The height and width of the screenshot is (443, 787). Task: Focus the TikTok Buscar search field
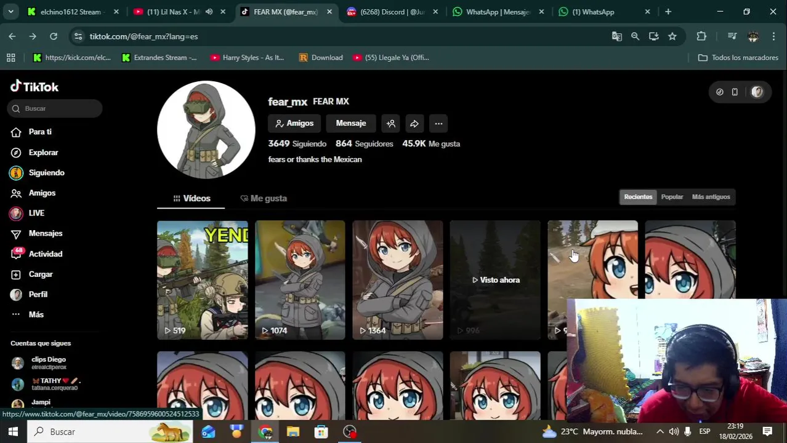pos(55,108)
